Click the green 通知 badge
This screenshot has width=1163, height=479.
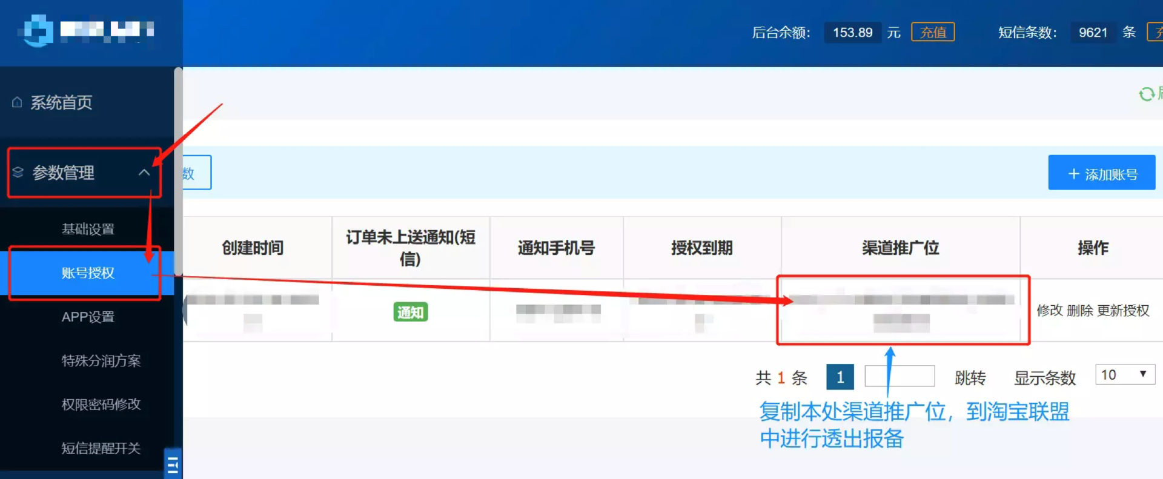pos(410,312)
